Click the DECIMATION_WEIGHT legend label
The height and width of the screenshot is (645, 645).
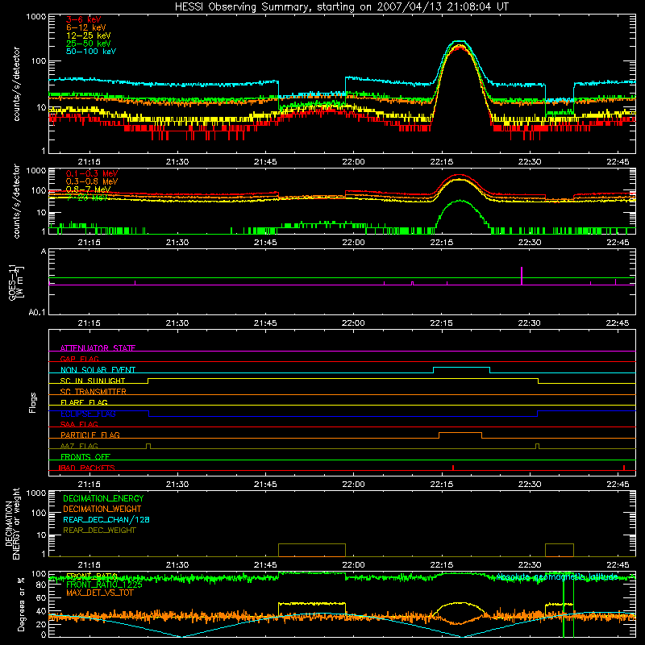pos(102,509)
